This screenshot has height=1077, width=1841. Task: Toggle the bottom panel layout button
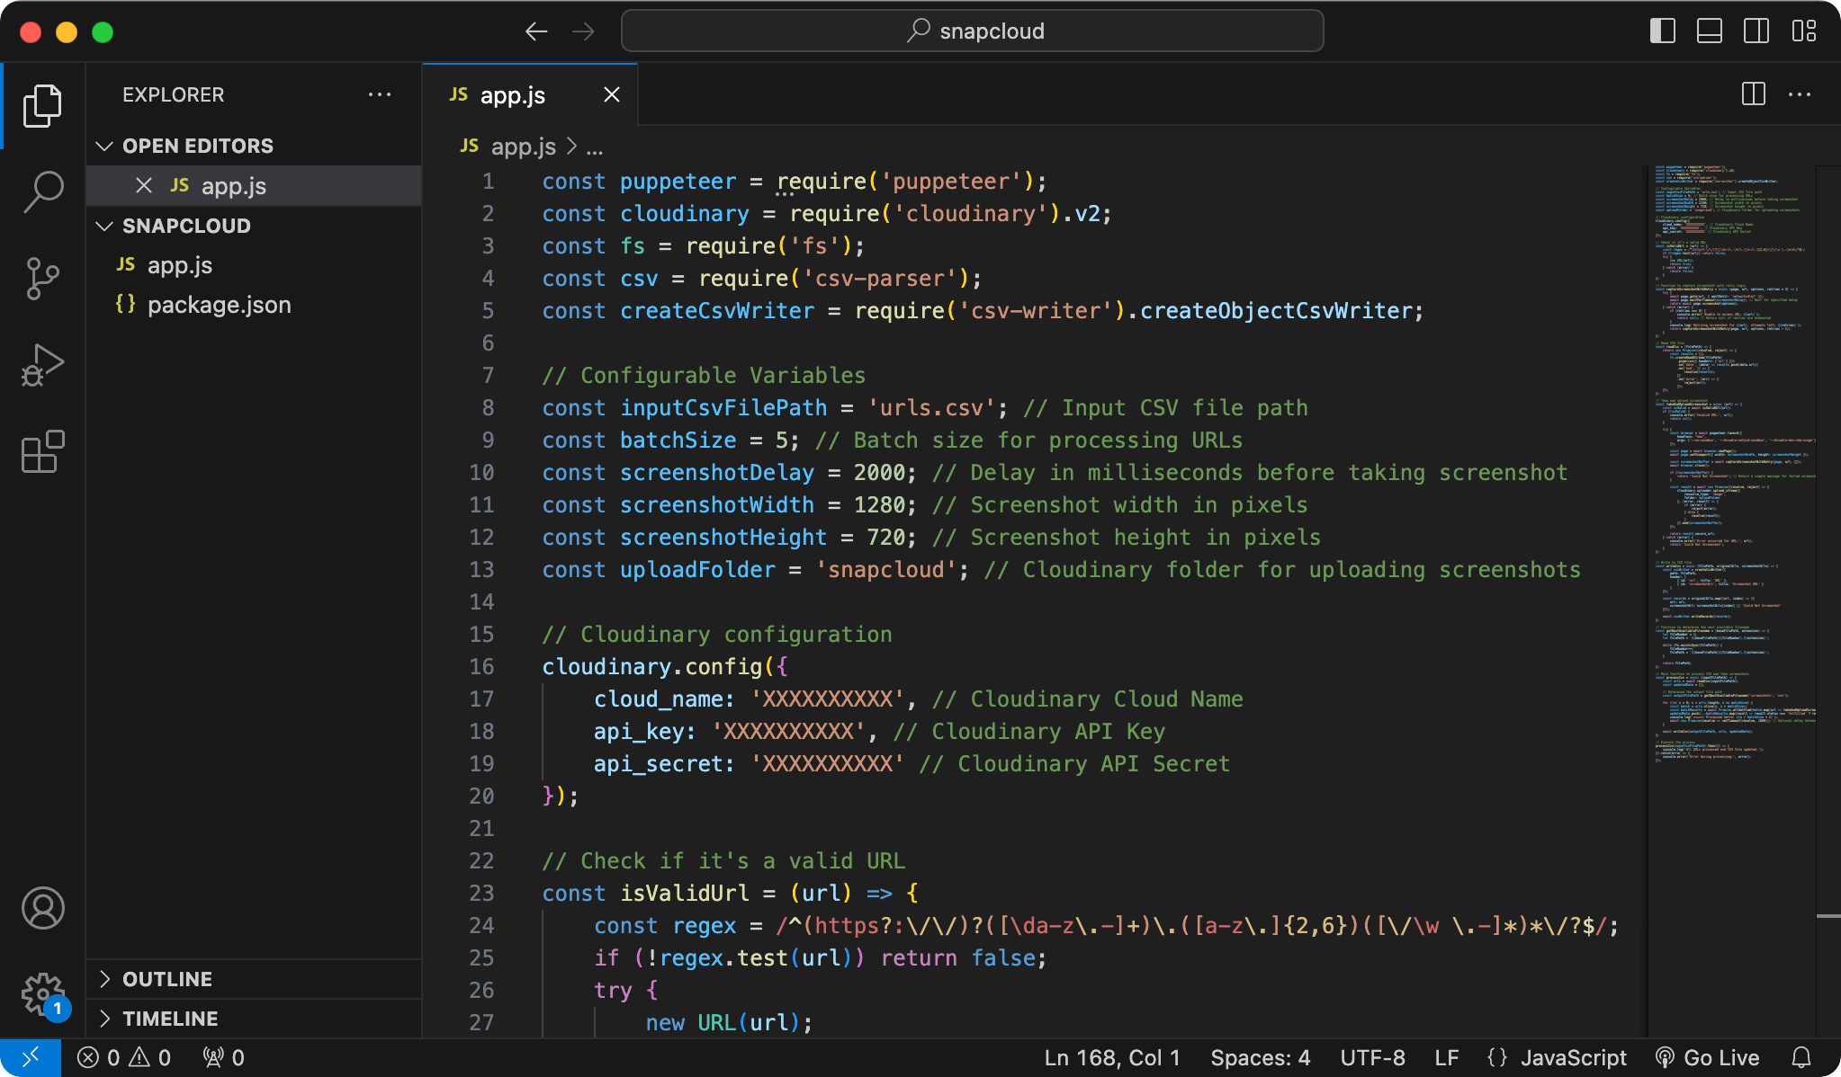click(x=1709, y=31)
